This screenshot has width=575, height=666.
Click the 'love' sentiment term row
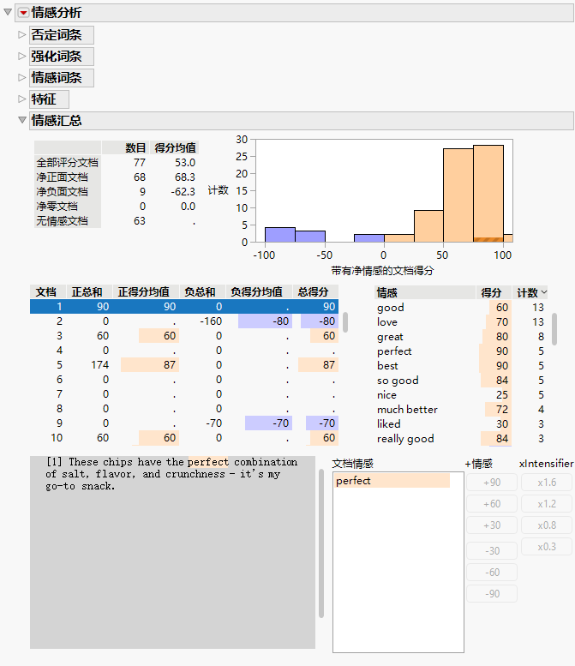tap(461, 322)
